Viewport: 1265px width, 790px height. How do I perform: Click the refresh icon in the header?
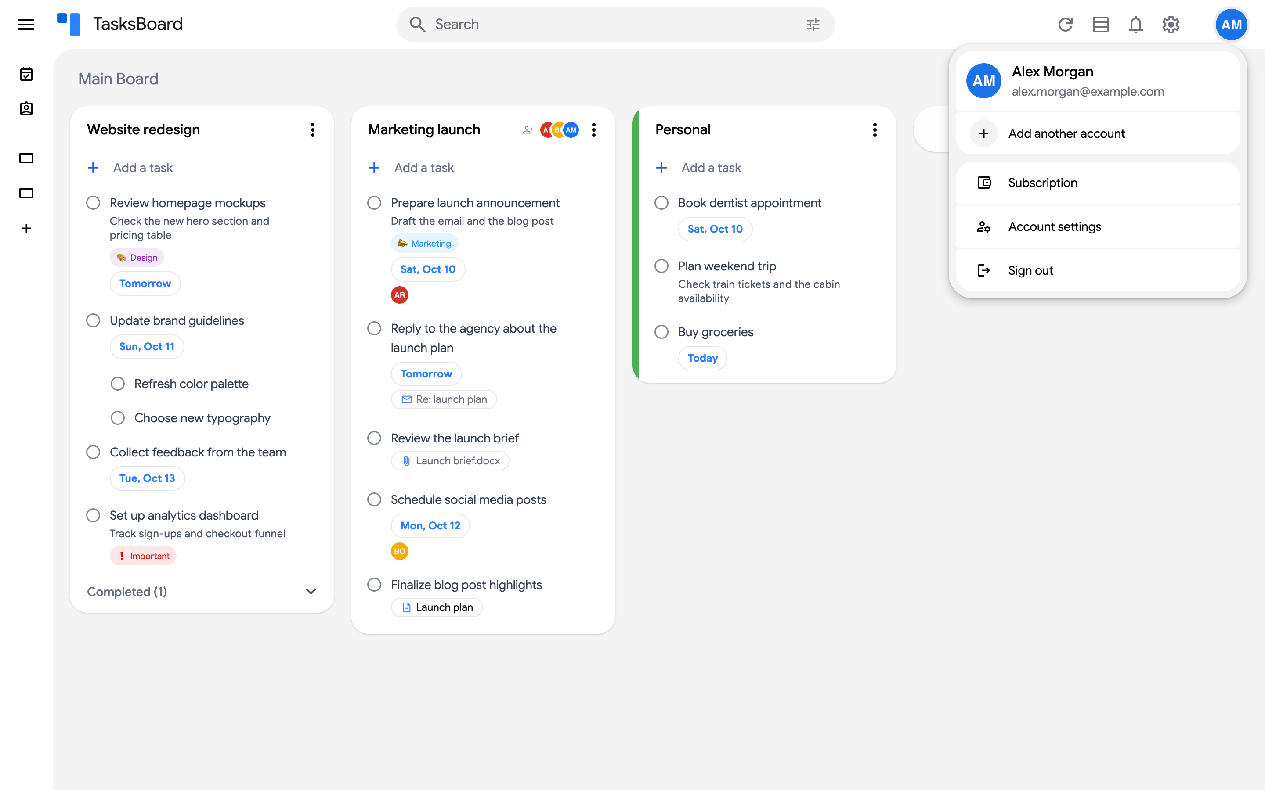[1065, 25]
